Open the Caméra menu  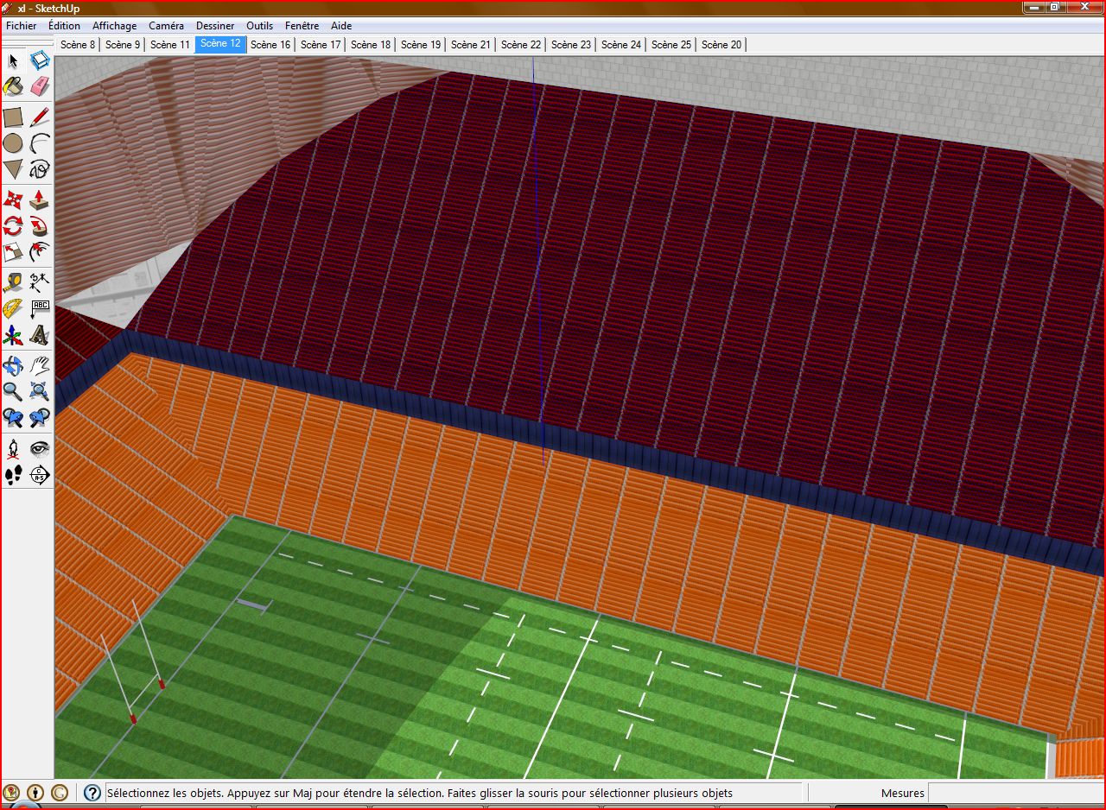pyautogui.click(x=166, y=26)
